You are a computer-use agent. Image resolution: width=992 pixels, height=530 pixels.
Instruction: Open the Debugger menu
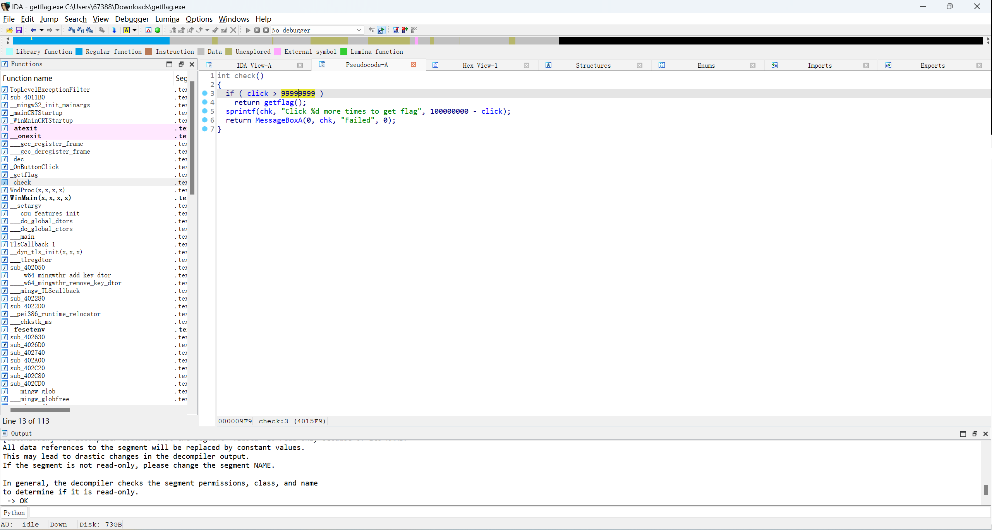coord(132,19)
